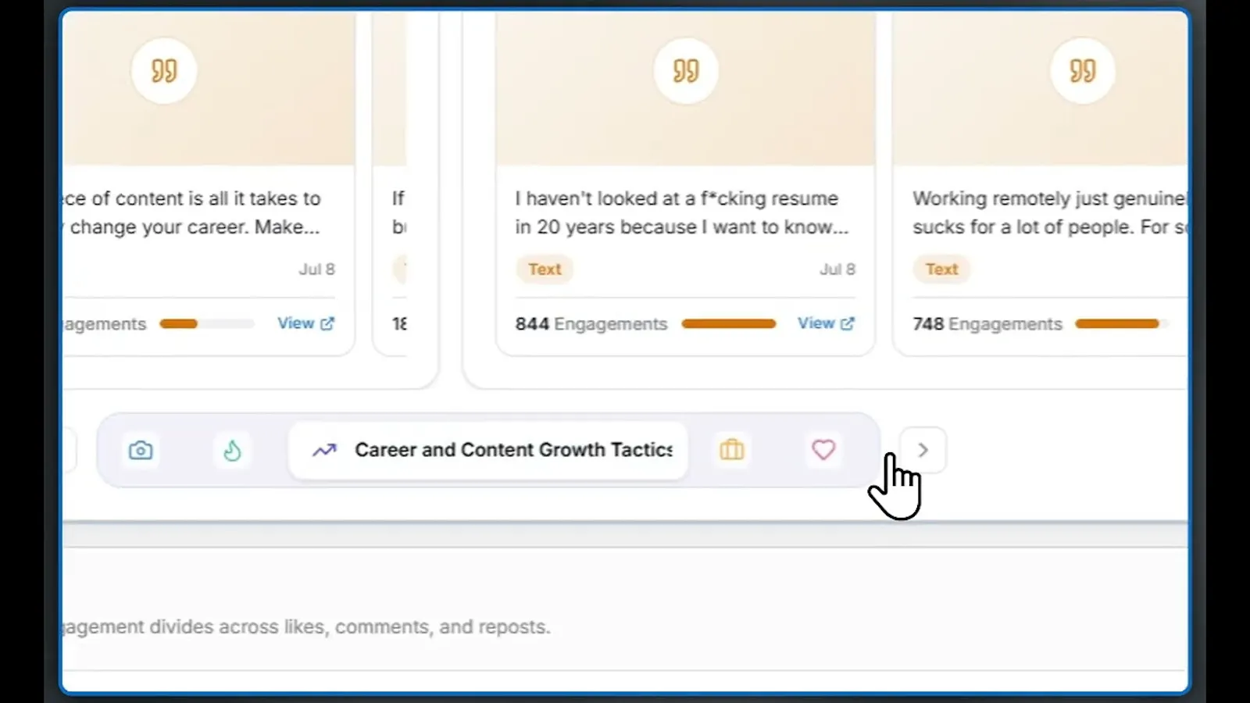Click the '844 Engagements' count
1250x703 pixels.
pos(591,324)
